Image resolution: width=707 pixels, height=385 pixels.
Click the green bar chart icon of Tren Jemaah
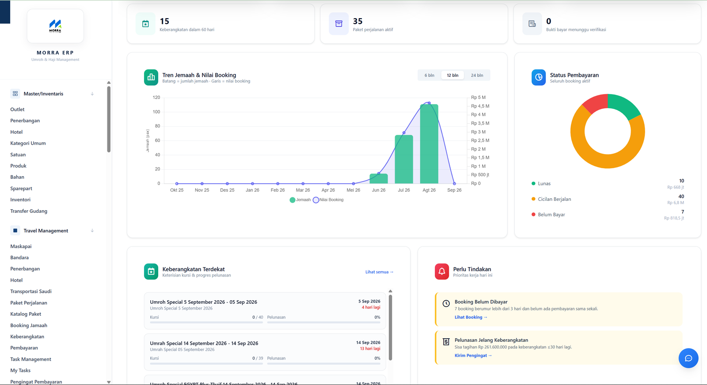pos(151,77)
